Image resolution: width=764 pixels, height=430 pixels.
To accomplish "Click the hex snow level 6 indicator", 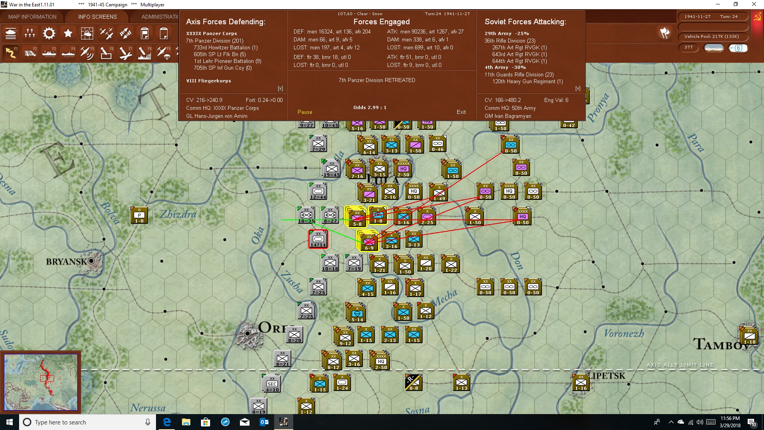I will (x=738, y=48).
